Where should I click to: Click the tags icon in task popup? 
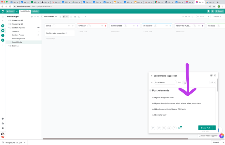point(164,128)
